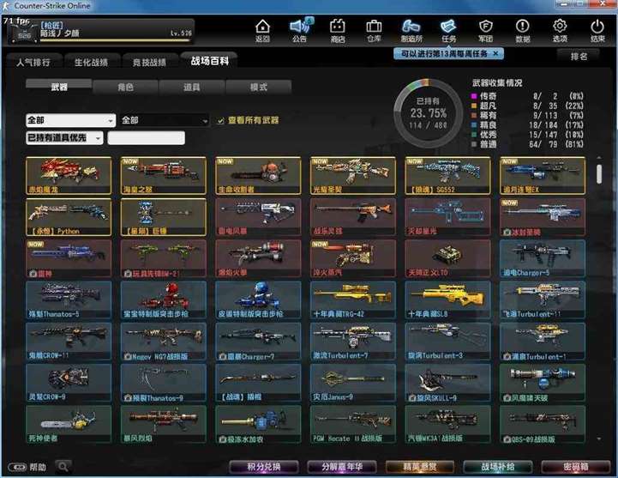Viewport: 618px width, 478px height.
Task: Select the Negev NG7战损版 weapon card
Action: click(x=163, y=342)
